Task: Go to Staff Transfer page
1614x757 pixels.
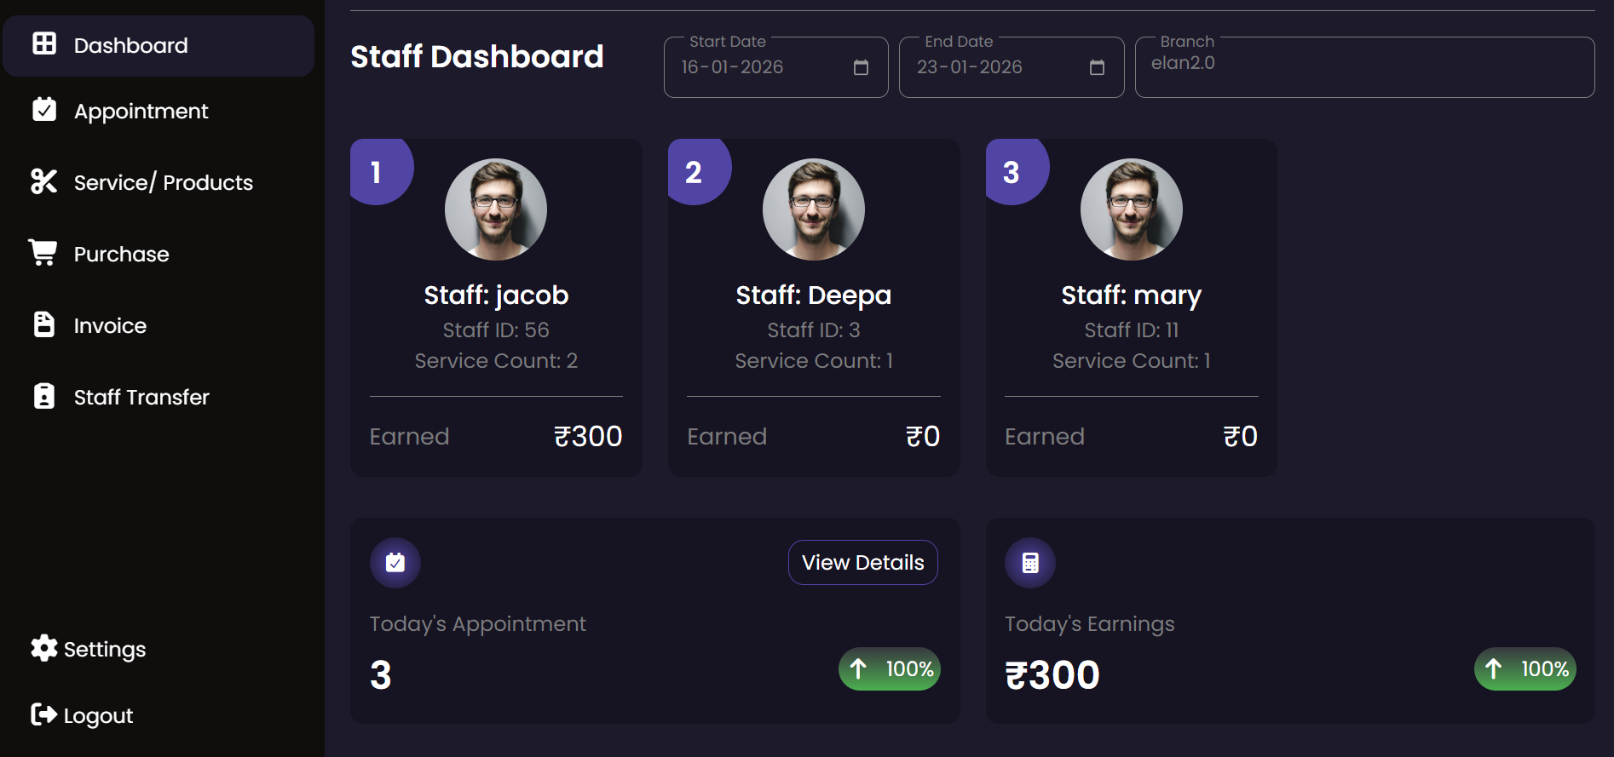Action: 141,397
